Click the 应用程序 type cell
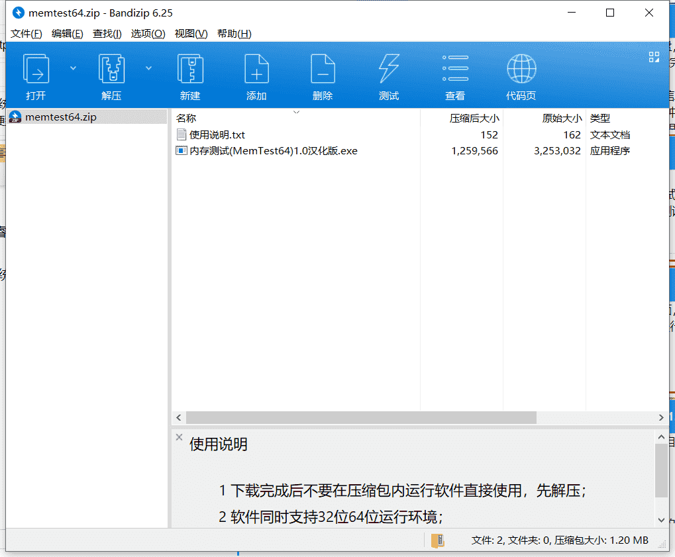 coord(610,150)
